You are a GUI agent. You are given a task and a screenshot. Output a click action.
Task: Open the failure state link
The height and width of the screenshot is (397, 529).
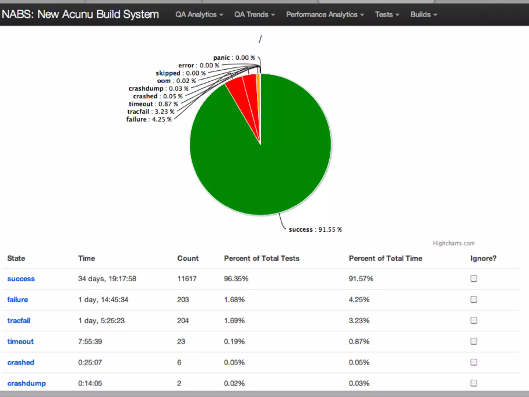(18, 300)
